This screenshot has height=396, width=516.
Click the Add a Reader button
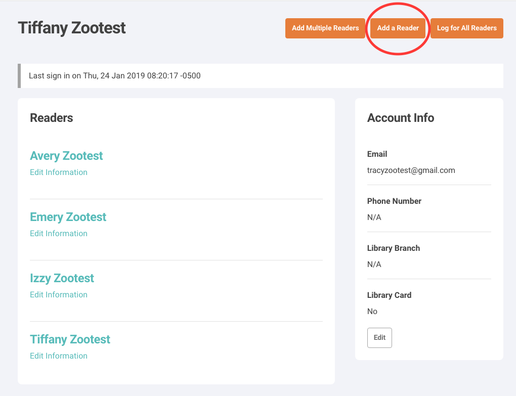pyautogui.click(x=398, y=28)
